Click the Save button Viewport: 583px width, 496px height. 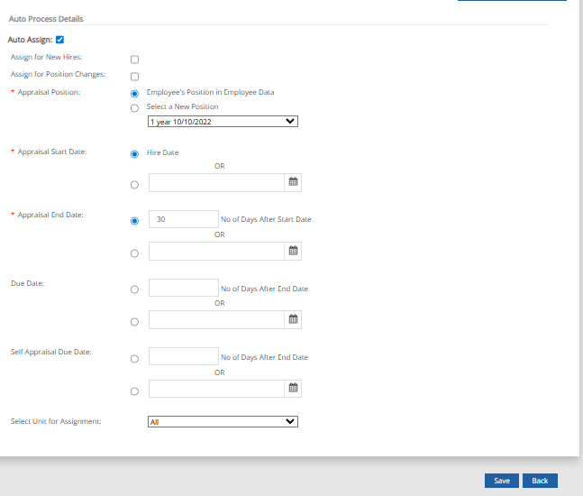[502, 481]
